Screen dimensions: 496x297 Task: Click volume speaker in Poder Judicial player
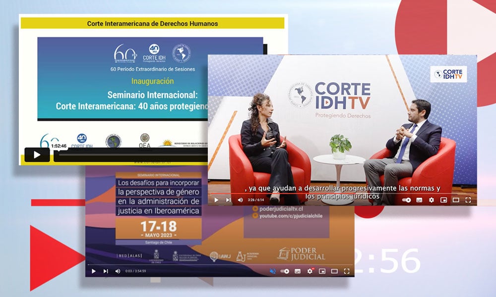pos(118,271)
